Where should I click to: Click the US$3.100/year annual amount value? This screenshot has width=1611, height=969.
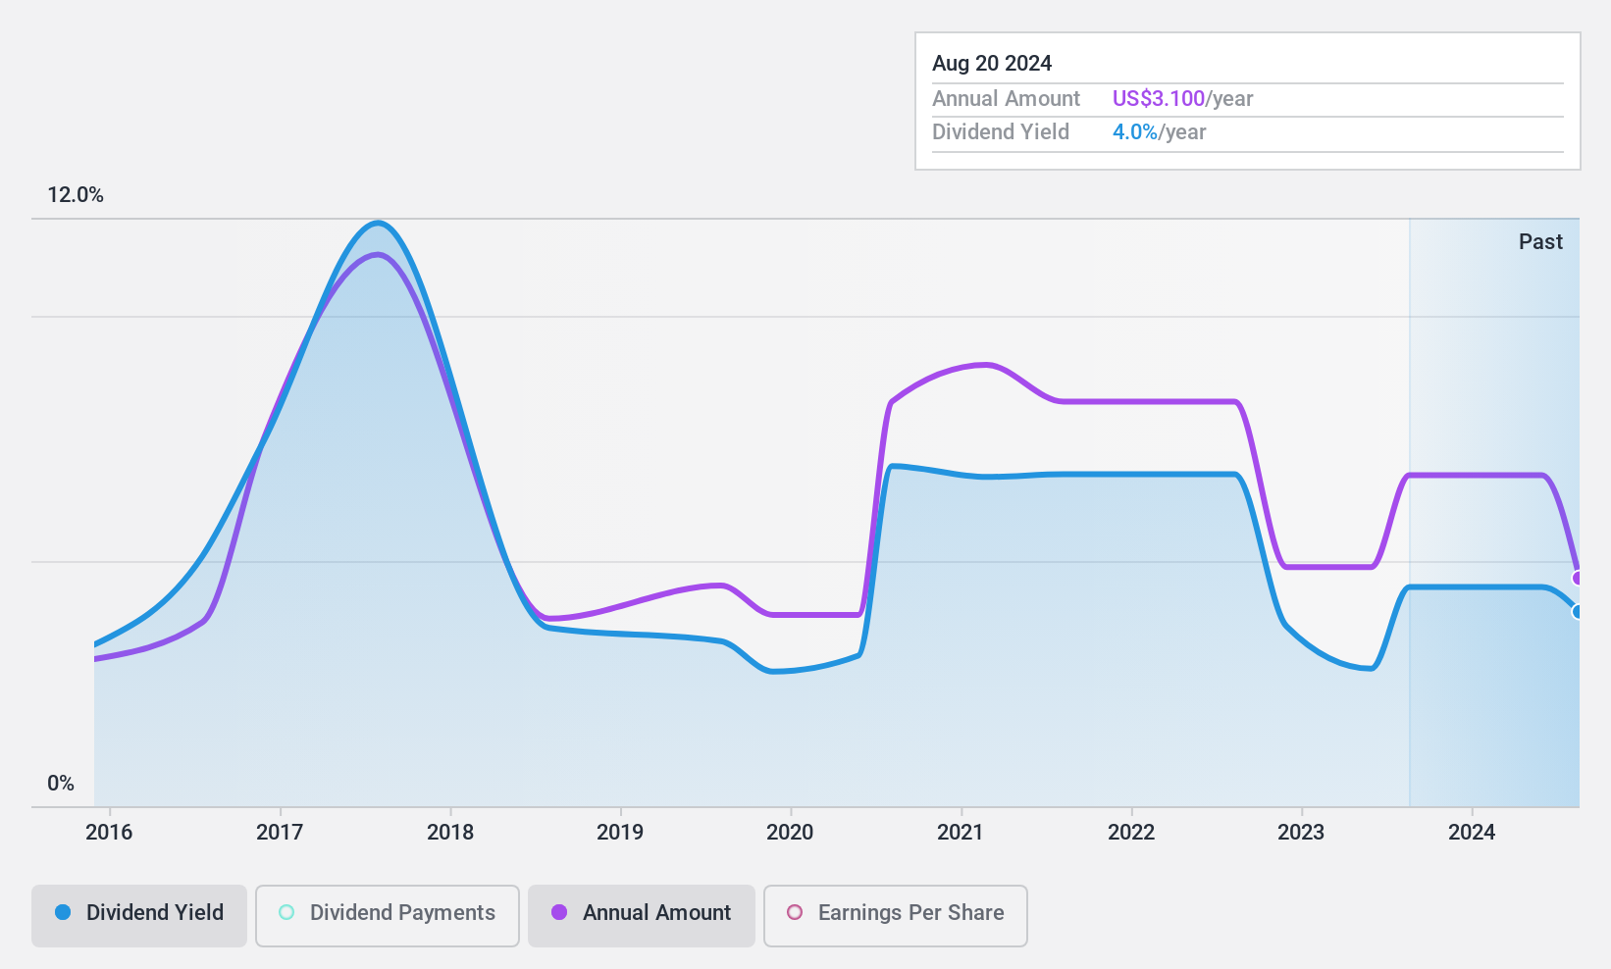click(x=1182, y=99)
